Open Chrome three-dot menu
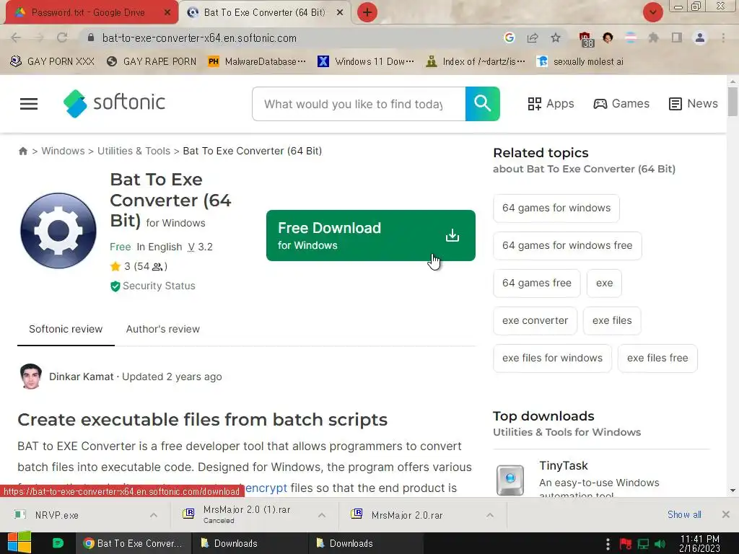The image size is (739, 554). [723, 38]
